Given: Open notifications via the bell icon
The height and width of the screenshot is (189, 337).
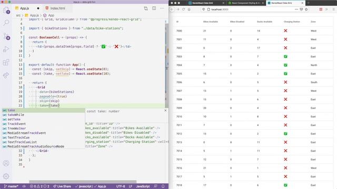Looking at the screenshot, I should (x=163, y=186).
